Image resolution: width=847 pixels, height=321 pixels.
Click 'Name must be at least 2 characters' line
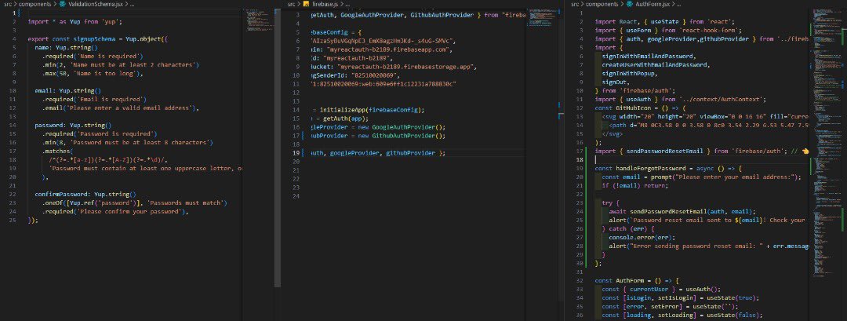pyautogui.click(x=121, y=65)
